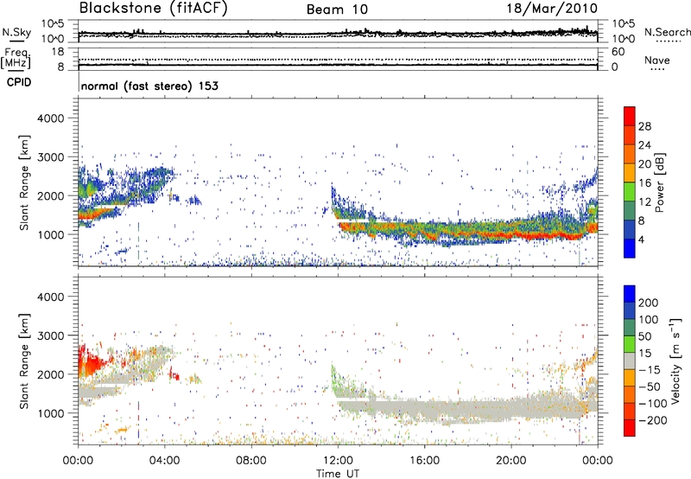Click the 'N.Search' legend label
Viewport: 691px width, 479px height.
pyautogui.click(x=667, y=32)
